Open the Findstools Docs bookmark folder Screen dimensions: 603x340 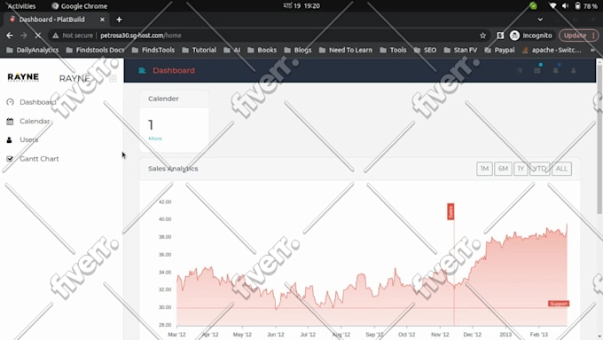click(96, 50)
